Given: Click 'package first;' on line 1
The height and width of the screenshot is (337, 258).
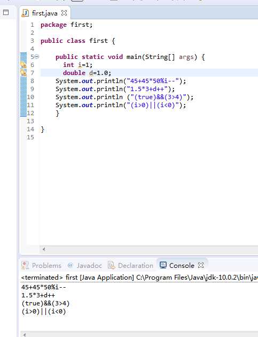Looking at the screenshot, I should coord(67,25).
